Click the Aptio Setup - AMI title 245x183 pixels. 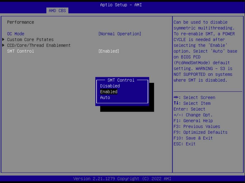(x=121, y=5)
